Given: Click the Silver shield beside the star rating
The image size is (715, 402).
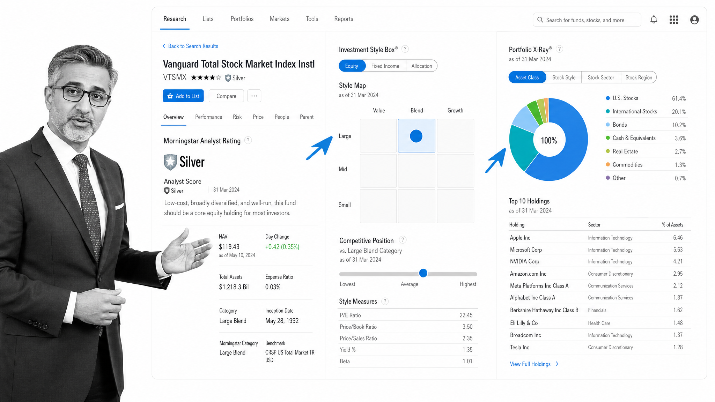Looking at the screenshot, I should click(x=228, y=78).
